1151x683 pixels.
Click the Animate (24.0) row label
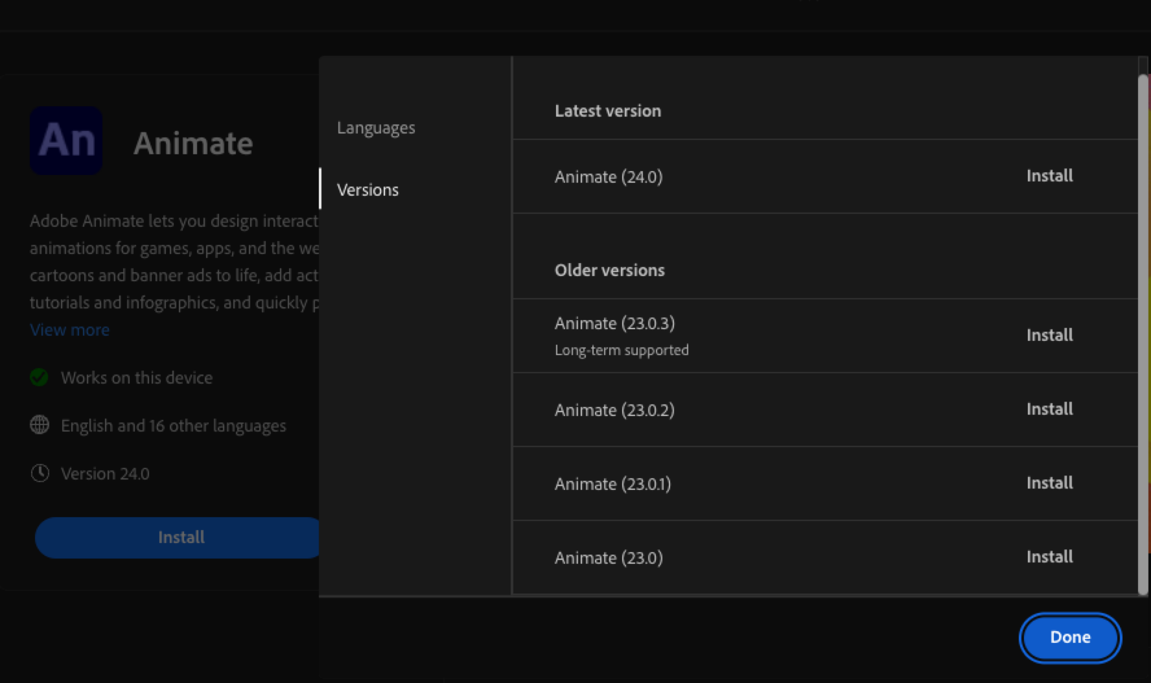pyautogui.click(x=609, y=177)
